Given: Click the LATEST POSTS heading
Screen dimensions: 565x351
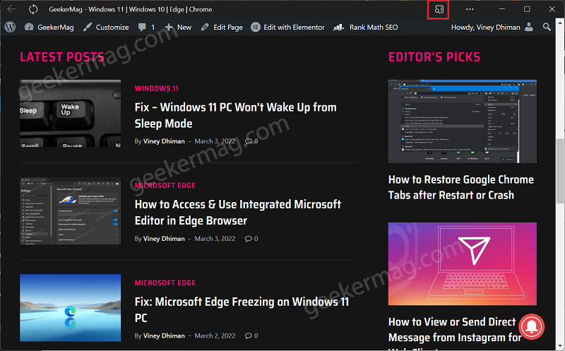Looking at the screenshot, I should [x=62, y=57].
